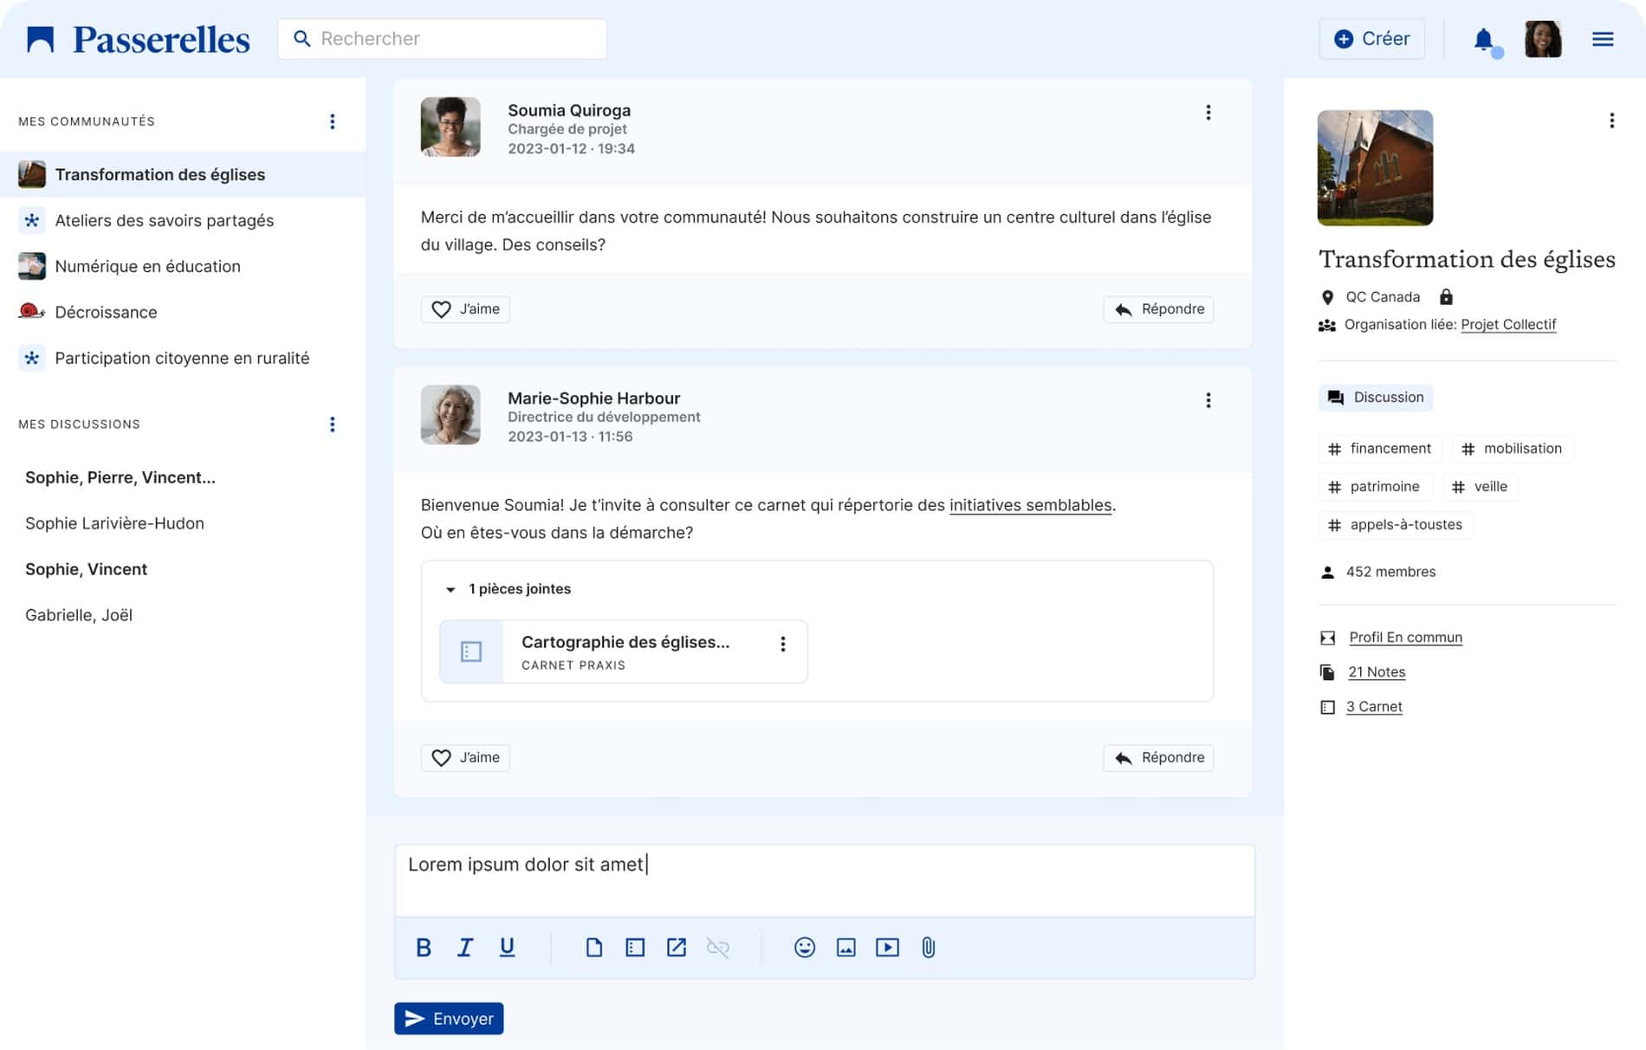Click the Passerelles logo icon

click(39, 36)
